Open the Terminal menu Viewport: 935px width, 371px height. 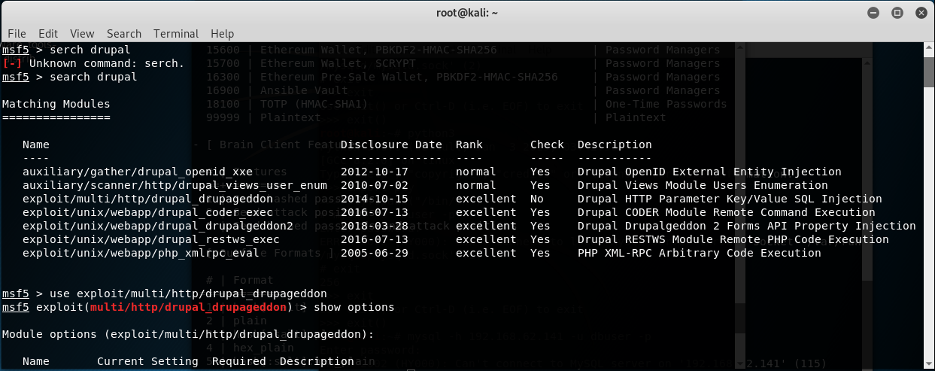tap(176, 34)
